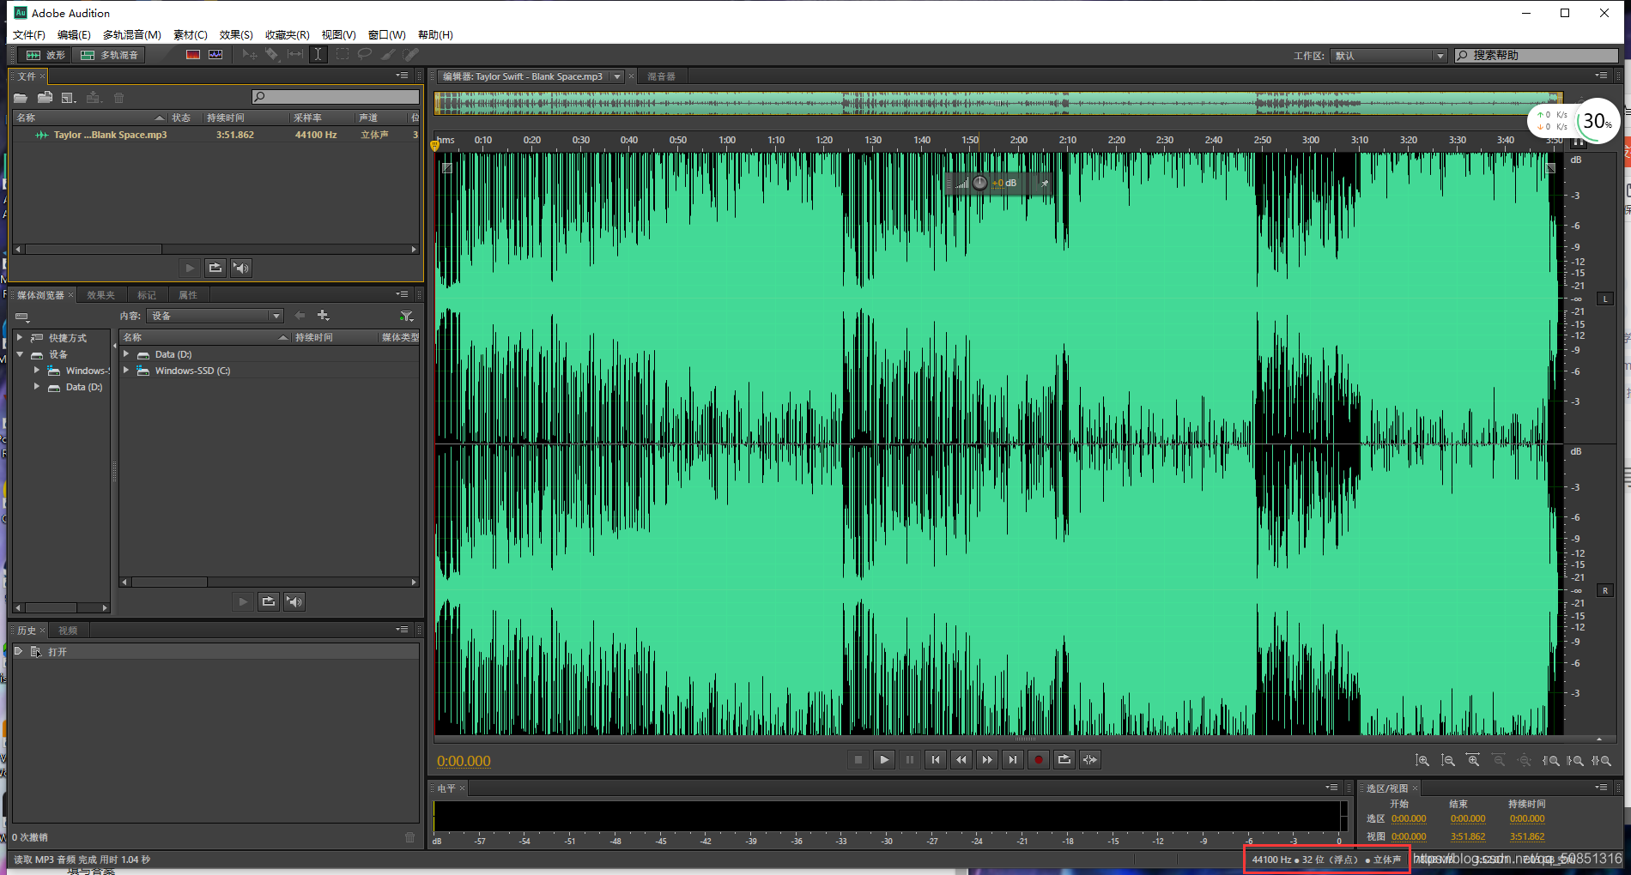Show the spectral pitch display
This screenshot has height=875, width=1631.
pyautogui.click(x=215, y=55)
